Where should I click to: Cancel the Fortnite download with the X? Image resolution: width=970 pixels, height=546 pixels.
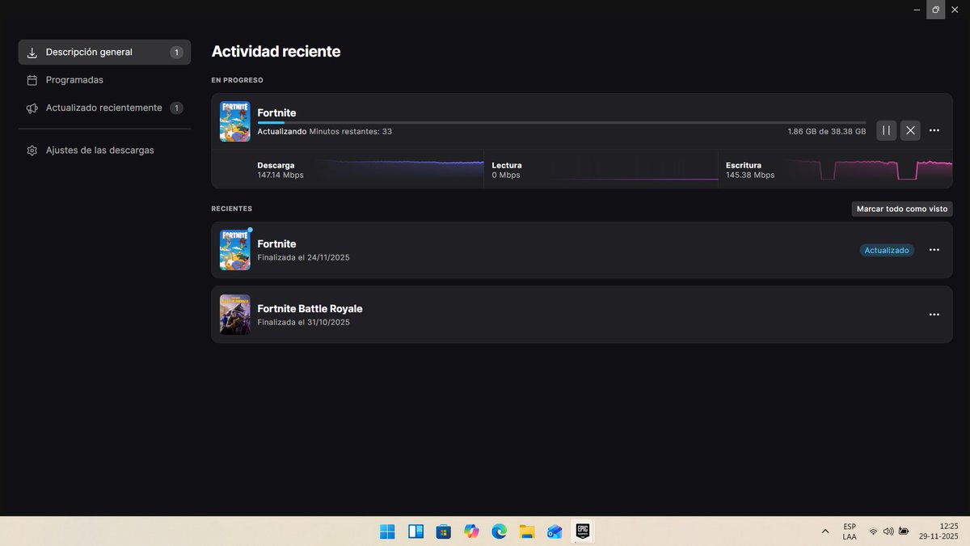click(910, 129)
